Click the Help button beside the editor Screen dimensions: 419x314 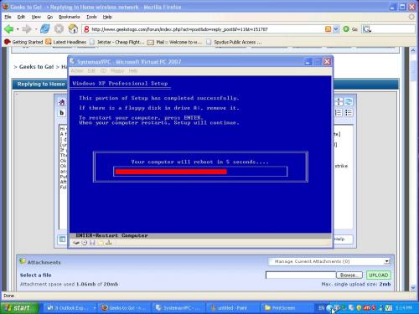click(343, 239)
